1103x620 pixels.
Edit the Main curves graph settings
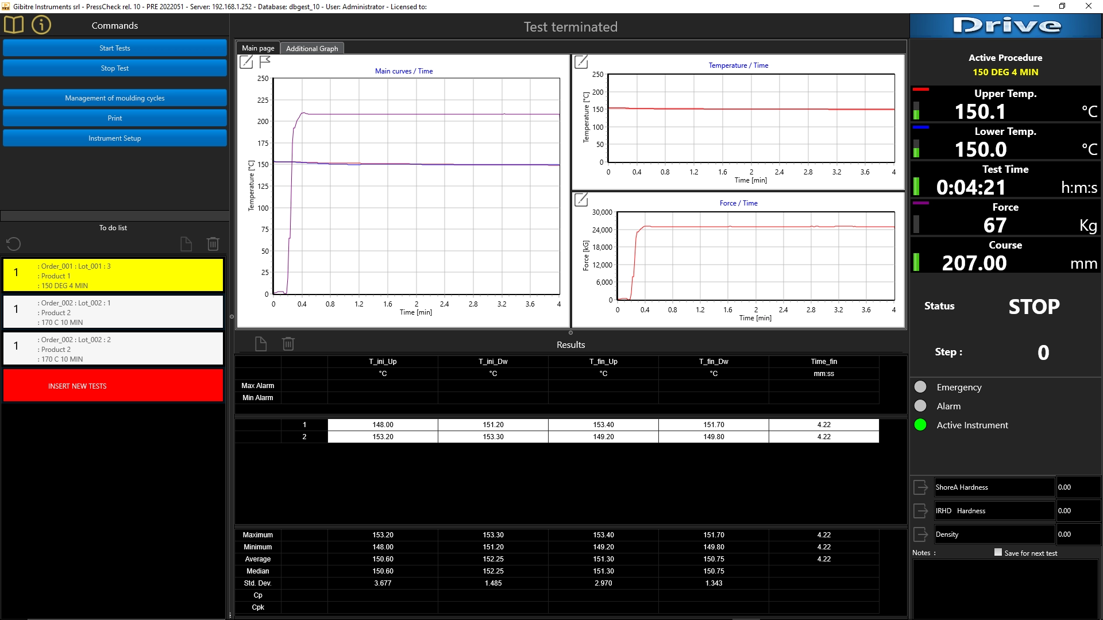click(x=246, y=62)
